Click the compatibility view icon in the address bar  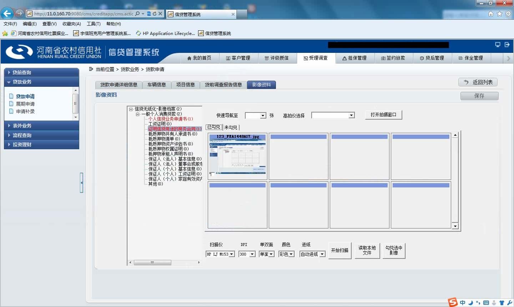149,14
